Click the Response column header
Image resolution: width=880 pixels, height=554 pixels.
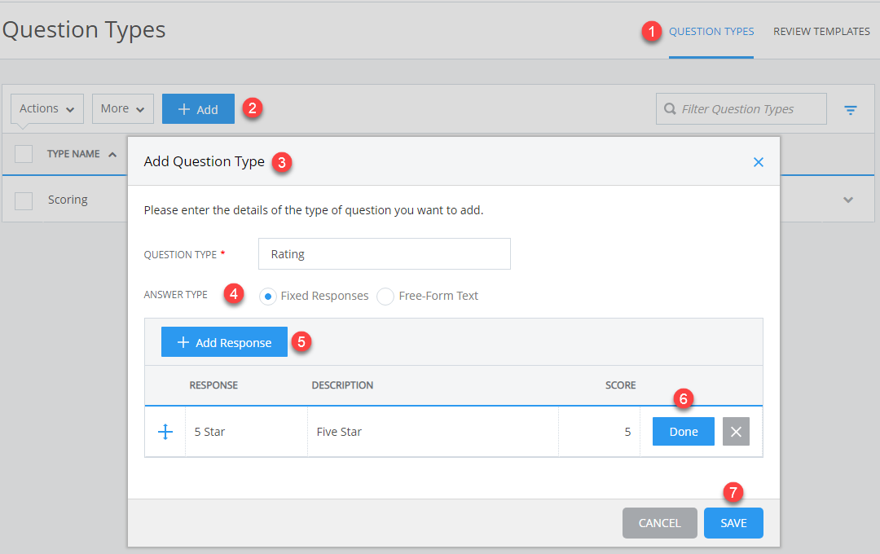[213, 385]
